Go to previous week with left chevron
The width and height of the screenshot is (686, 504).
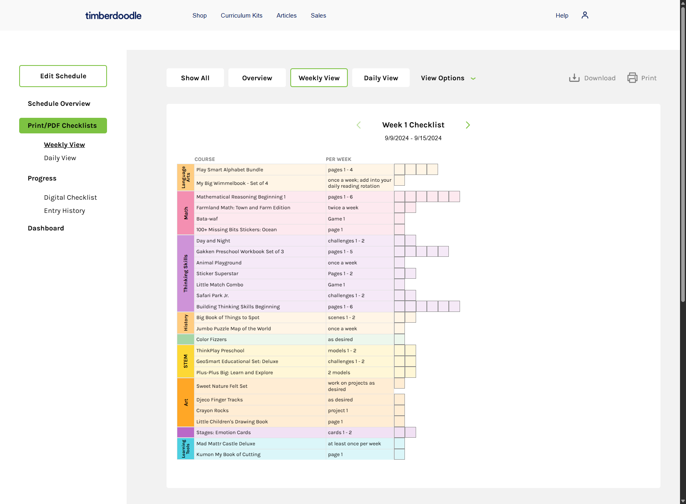tap(359, 125)
